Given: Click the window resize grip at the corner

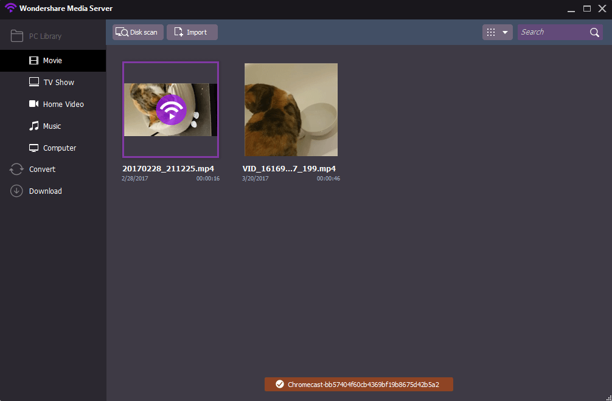Looking at the screenshot, I should (x=609, y=398).
